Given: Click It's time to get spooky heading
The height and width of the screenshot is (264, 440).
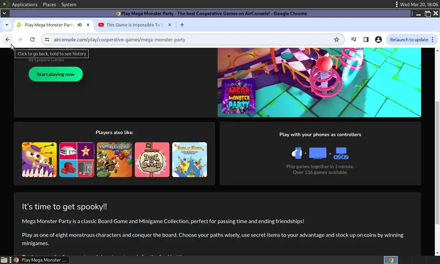Looking at the screenshot, I should coord(64,207).
